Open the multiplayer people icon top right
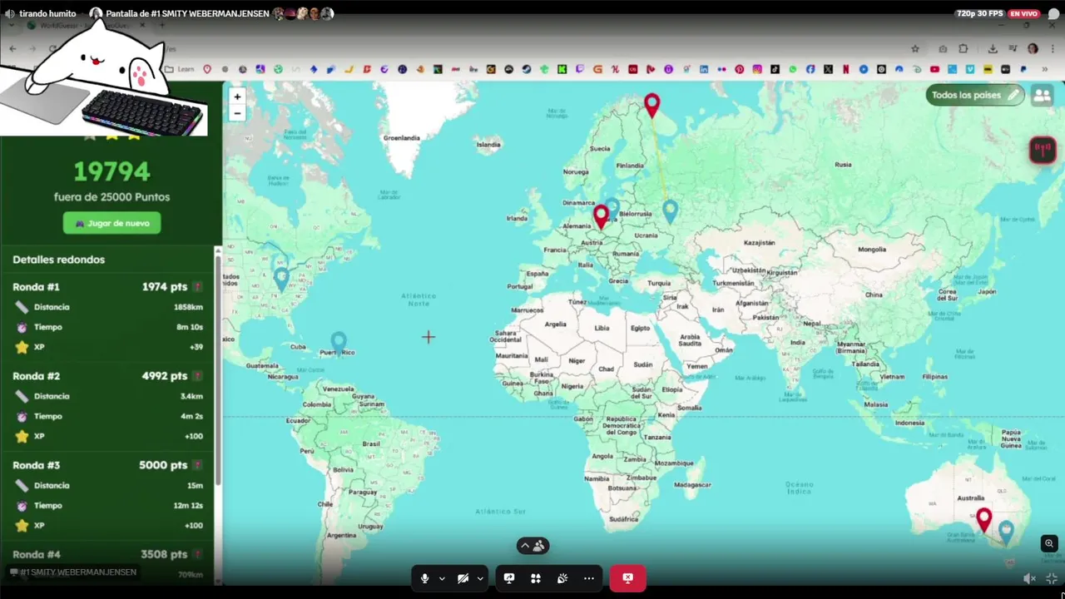The height and width of the screenshot is (599, 1065). click(x=1042, y=95)
